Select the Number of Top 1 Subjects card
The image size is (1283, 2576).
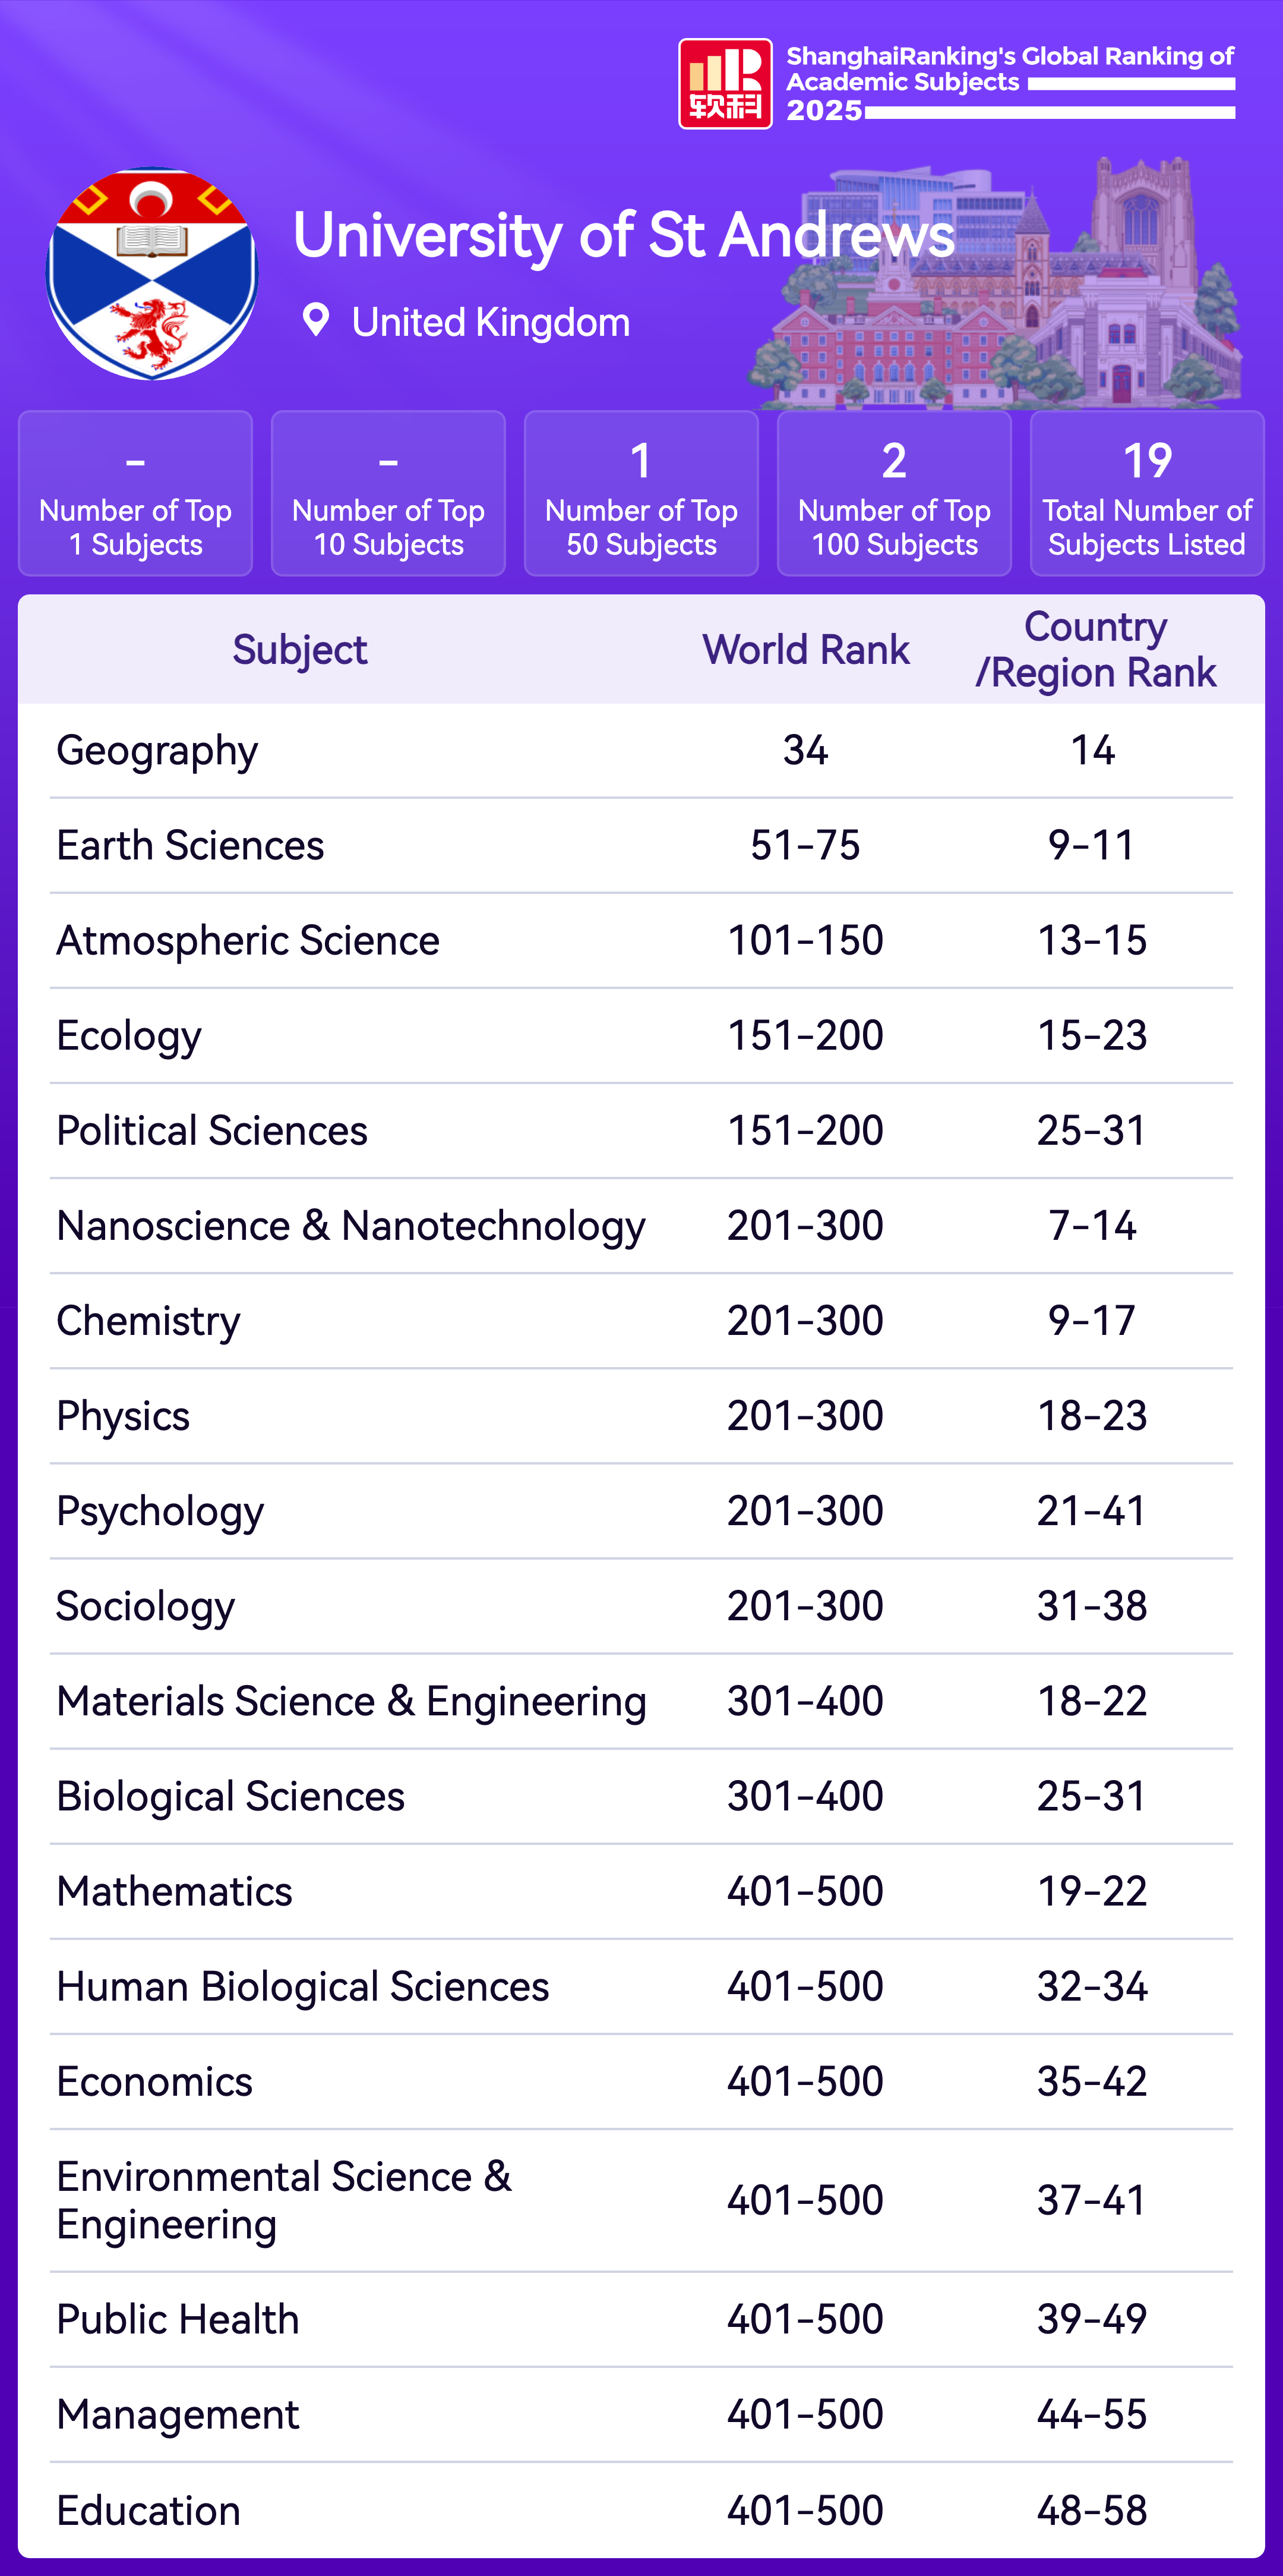pyautogui.click(x=136, y=494)
